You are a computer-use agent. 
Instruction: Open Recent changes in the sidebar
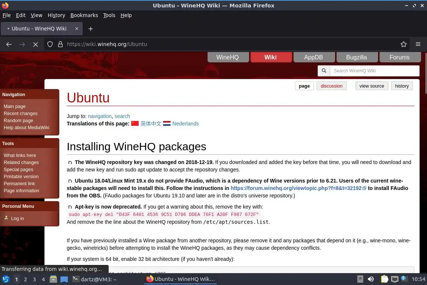21,114
